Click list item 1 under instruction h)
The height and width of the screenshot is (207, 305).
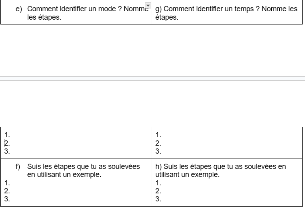click(x=158, y=183)
